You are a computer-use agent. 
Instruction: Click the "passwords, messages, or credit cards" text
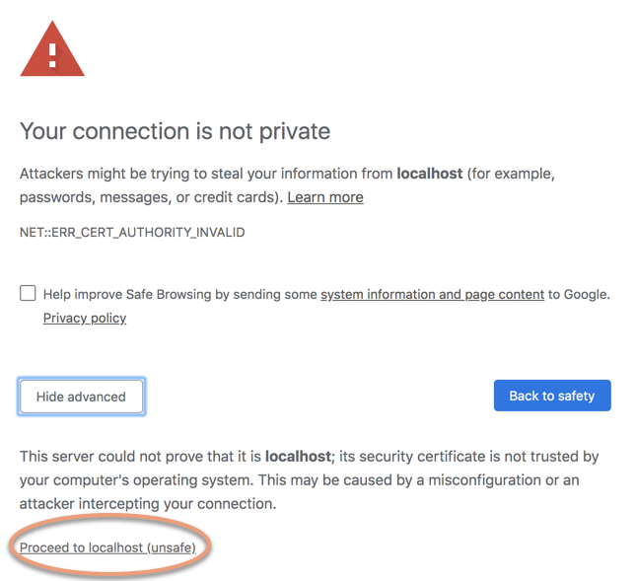click(x=148, y=197)
